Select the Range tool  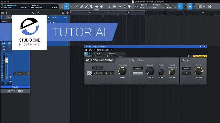coord(72,6)
